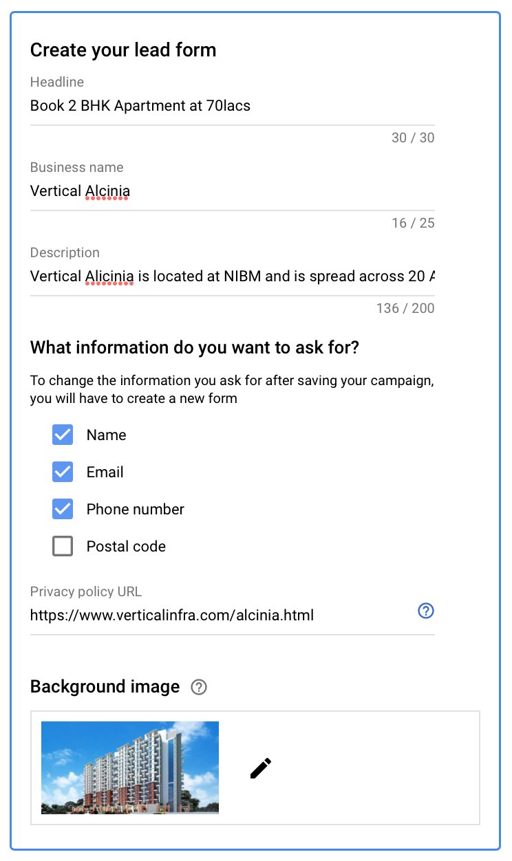Click the Headline input field
Viewport: 512px width, 861px height.
pyautogui.click(x=206, y=106)
